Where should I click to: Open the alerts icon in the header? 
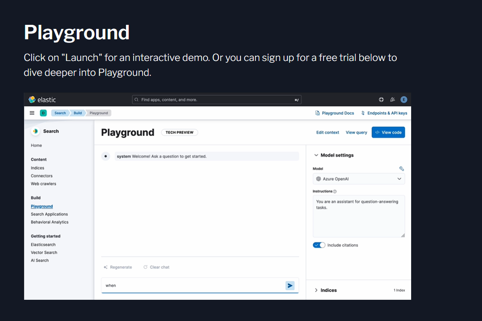tap(392, 99)
